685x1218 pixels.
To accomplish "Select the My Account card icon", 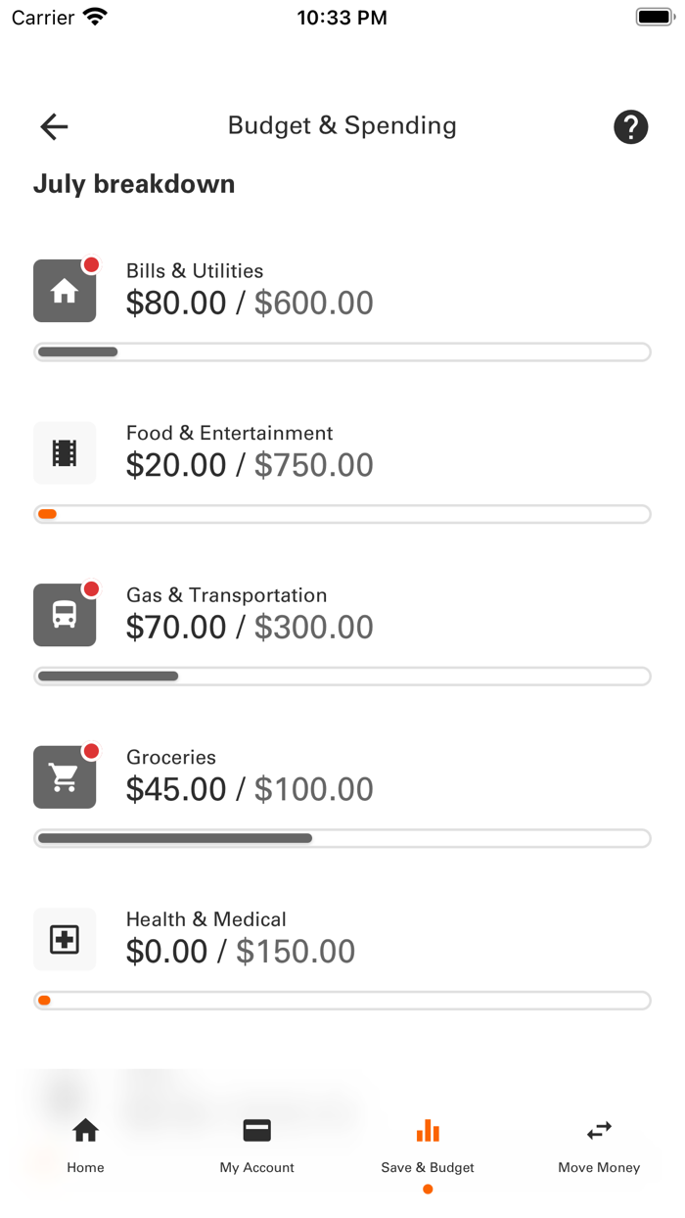I will click(256, 1130).
